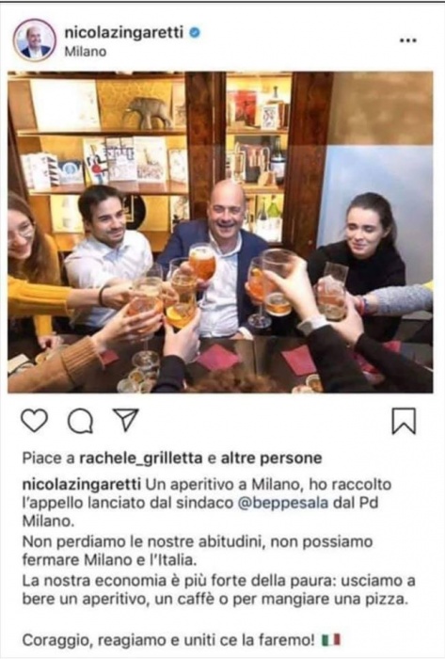This screenshot has width=445, height=659.
Task: Tap the post photo of toasting group
Action: 220,232
